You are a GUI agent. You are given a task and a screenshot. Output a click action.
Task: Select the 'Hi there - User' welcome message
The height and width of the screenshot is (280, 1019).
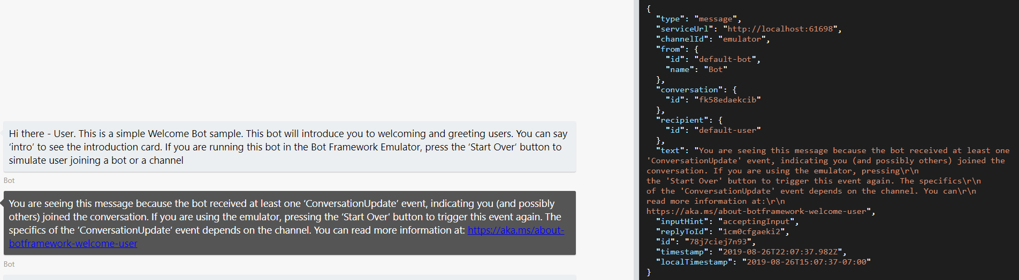click(289, 147)
